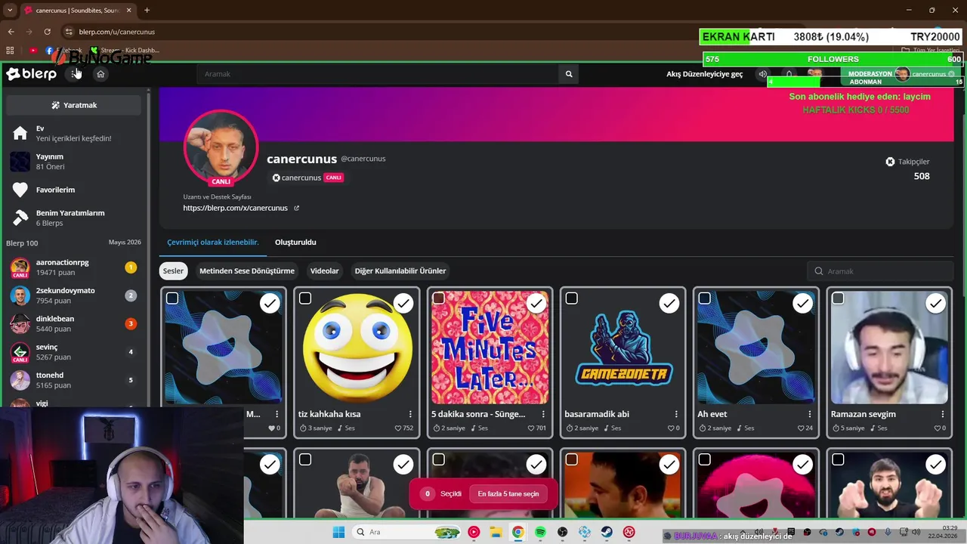This screenshot has height=544, width=967.
Task: Select 2sekundovymato in Blerp 100 list
Action: 74,295
